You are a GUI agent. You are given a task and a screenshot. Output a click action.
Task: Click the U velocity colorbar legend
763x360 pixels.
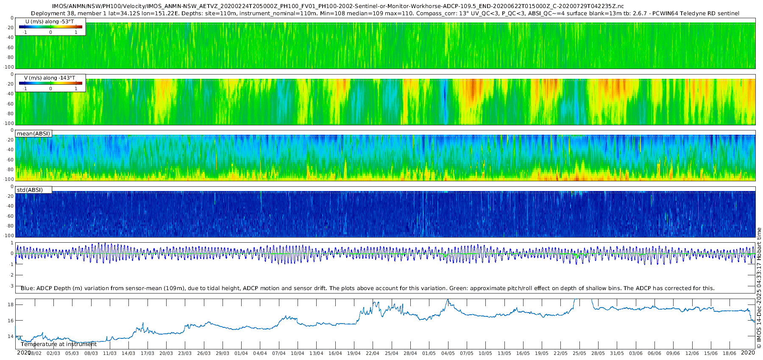[x=50, y=27]
